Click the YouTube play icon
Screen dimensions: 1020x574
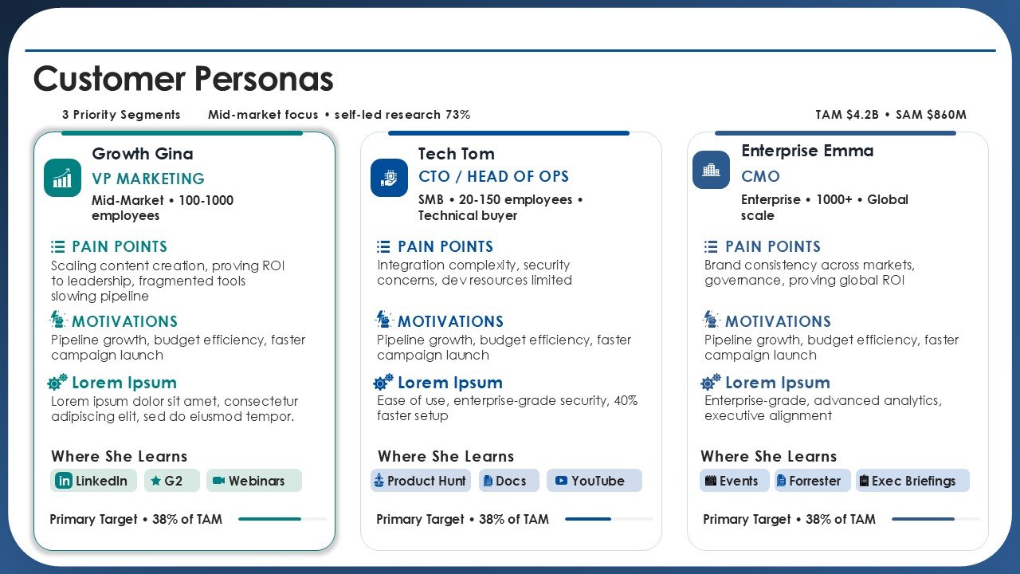pos(561,481)
